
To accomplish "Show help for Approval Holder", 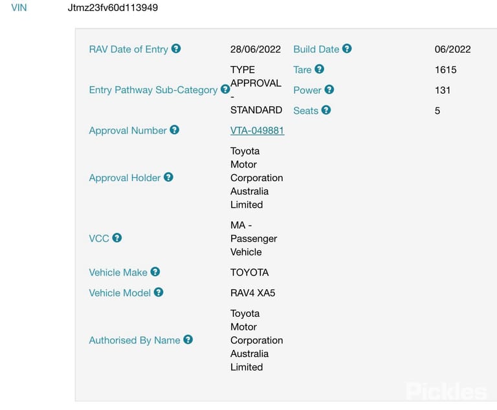I will (x=168, y=177).
